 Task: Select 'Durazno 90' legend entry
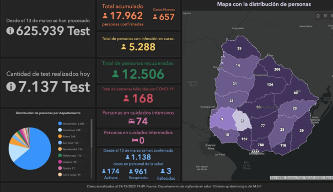tap(67, 162)
